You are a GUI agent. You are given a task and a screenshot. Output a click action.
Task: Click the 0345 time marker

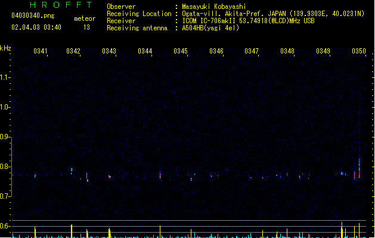click(181, 51)
